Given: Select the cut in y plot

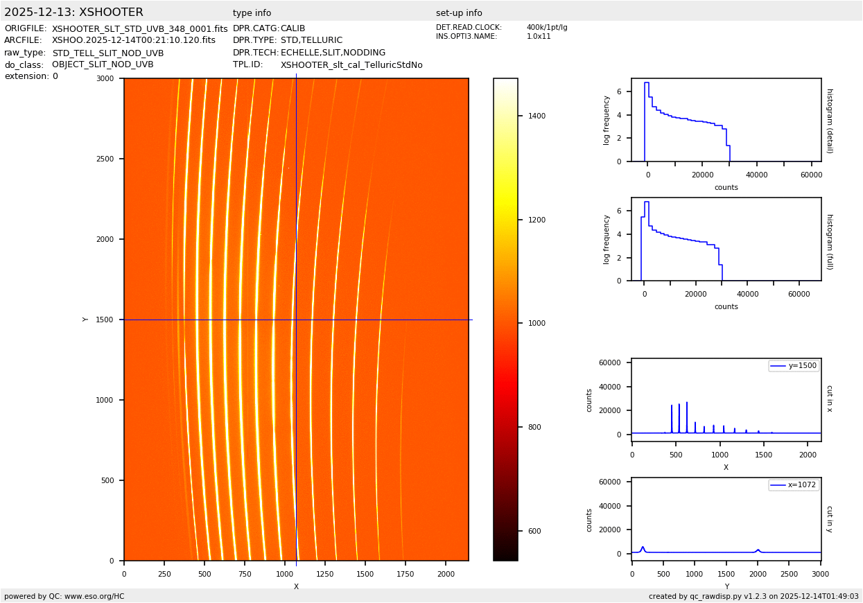Looking at the screenshot, I should [726, 518].
